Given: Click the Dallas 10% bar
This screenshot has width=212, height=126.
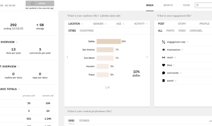Looking at the screenshot, I should 109,42.
